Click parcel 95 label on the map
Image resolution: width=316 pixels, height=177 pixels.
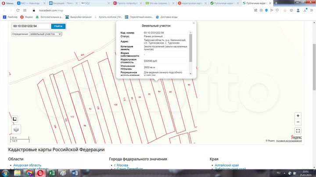click(x=149, y=94)
